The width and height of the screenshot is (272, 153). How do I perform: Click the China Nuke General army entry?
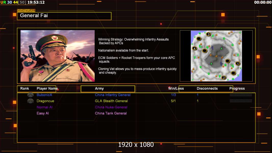(111, 107)
